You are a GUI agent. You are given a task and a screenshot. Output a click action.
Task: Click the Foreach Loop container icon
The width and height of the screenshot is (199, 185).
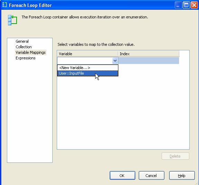pyautogui.click(x=12, y=20)
